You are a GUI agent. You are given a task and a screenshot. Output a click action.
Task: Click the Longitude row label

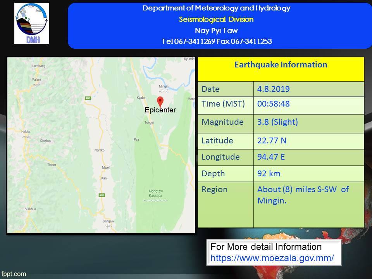tap(220, 157)
